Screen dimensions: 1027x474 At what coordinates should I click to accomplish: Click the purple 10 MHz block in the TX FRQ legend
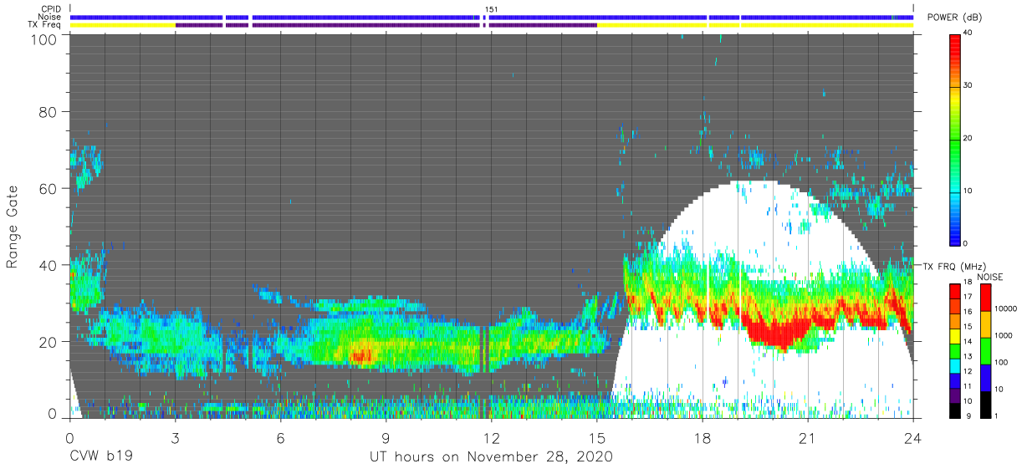[955, 396]
